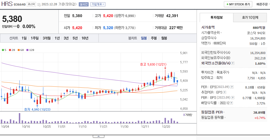Image resolution: width=270 pixels, height=140 pixels.
Task: Click the HRS stock name heading
Action: click(7, 4)
